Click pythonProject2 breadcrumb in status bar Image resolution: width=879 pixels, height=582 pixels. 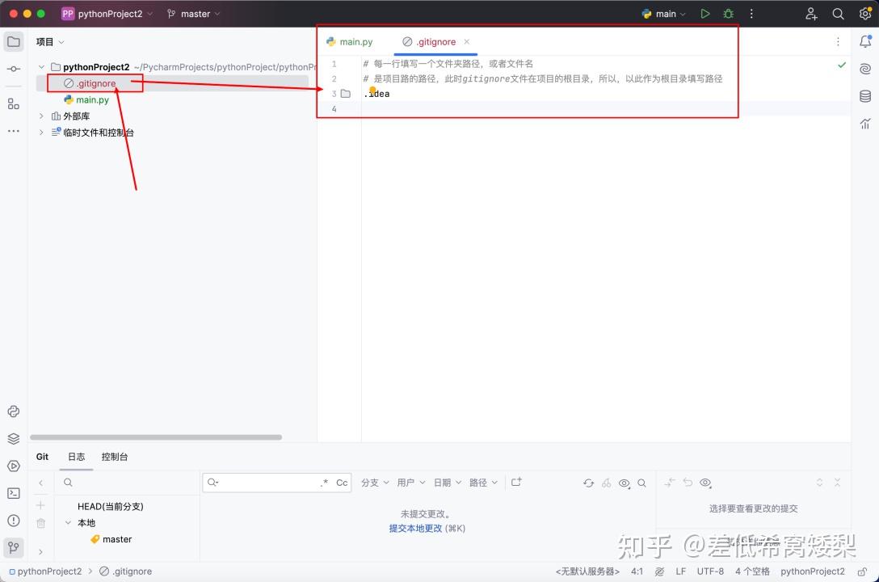coord(45,571)
